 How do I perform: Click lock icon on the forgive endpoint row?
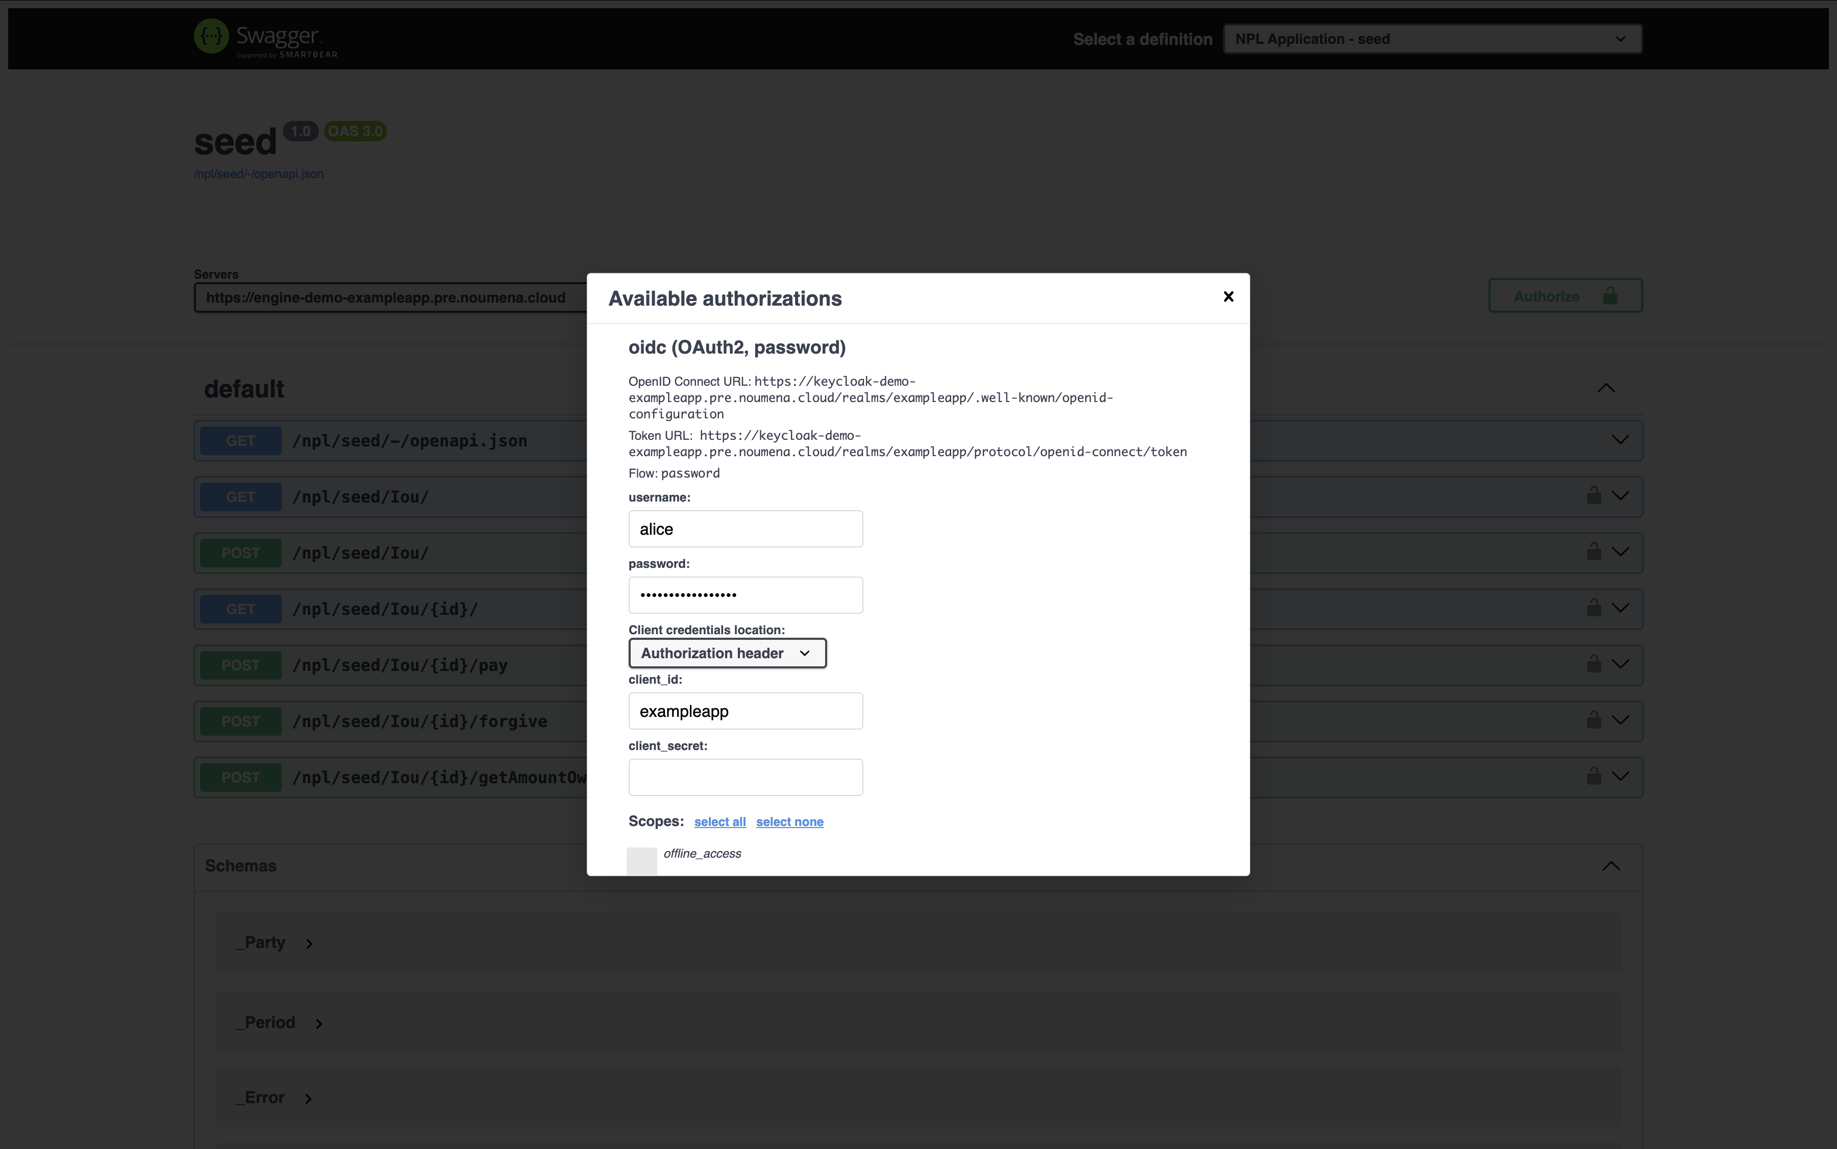point(1593,719)
